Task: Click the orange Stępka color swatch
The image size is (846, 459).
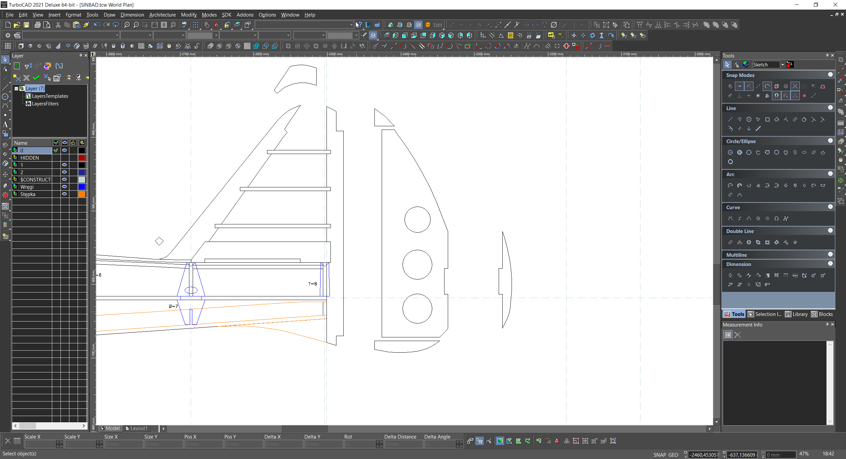Action: pyautogui.click(x=82, y=194)
